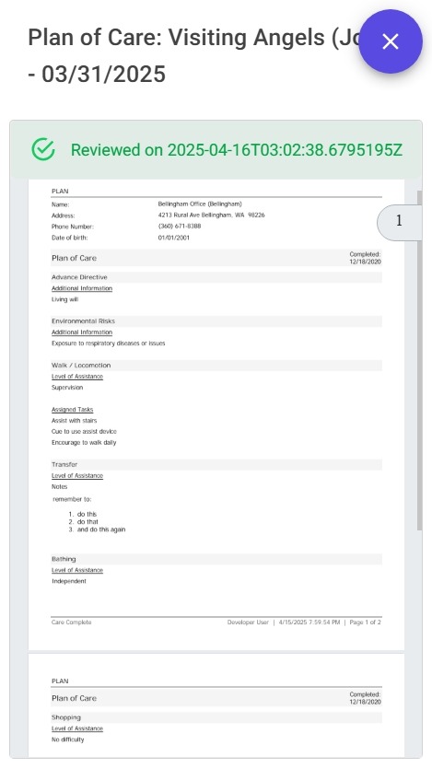Click the Bathing section header
This screenshot has width=432, height=768.
pos(216,559)
